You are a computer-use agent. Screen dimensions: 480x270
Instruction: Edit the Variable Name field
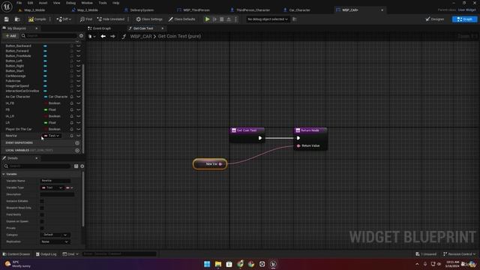[55, 181]
